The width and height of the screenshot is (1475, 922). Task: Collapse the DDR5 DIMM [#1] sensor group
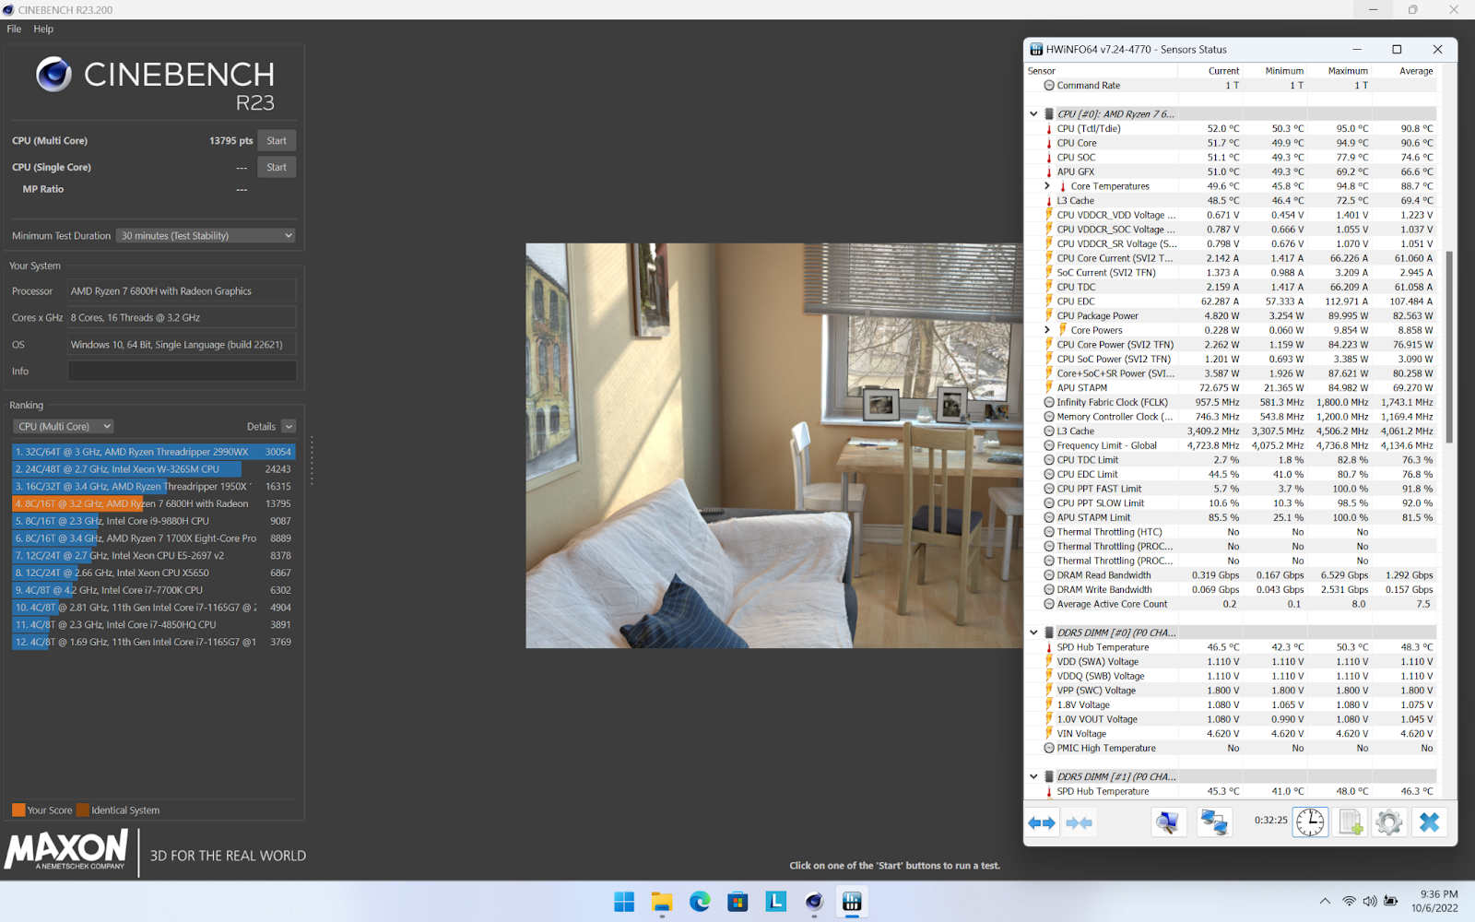click(1033, 777)
